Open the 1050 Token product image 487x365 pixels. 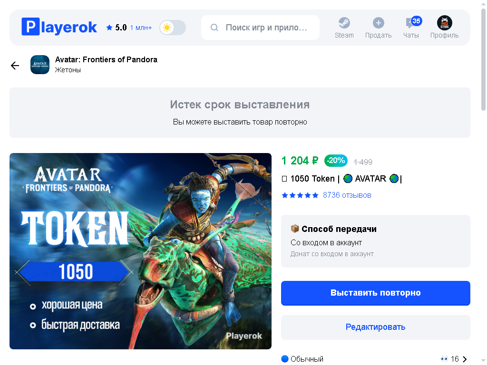[140, 251]
